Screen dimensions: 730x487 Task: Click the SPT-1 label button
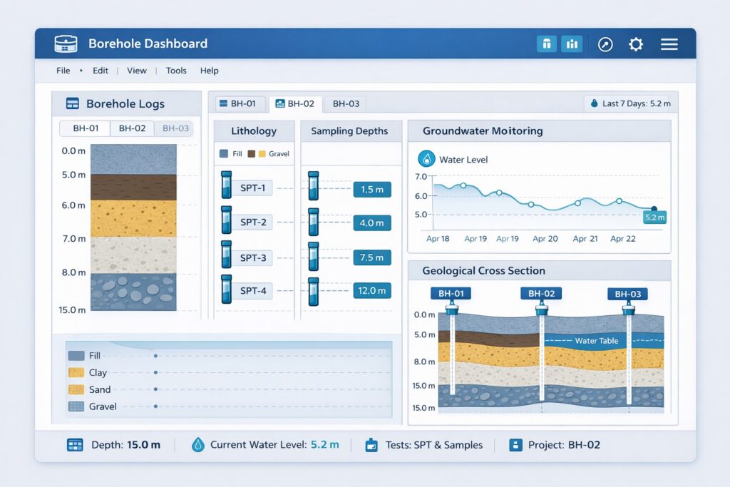[252, 188]
